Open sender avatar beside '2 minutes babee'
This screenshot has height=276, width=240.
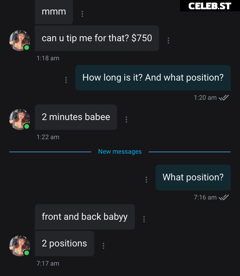[x=20, y=119]
